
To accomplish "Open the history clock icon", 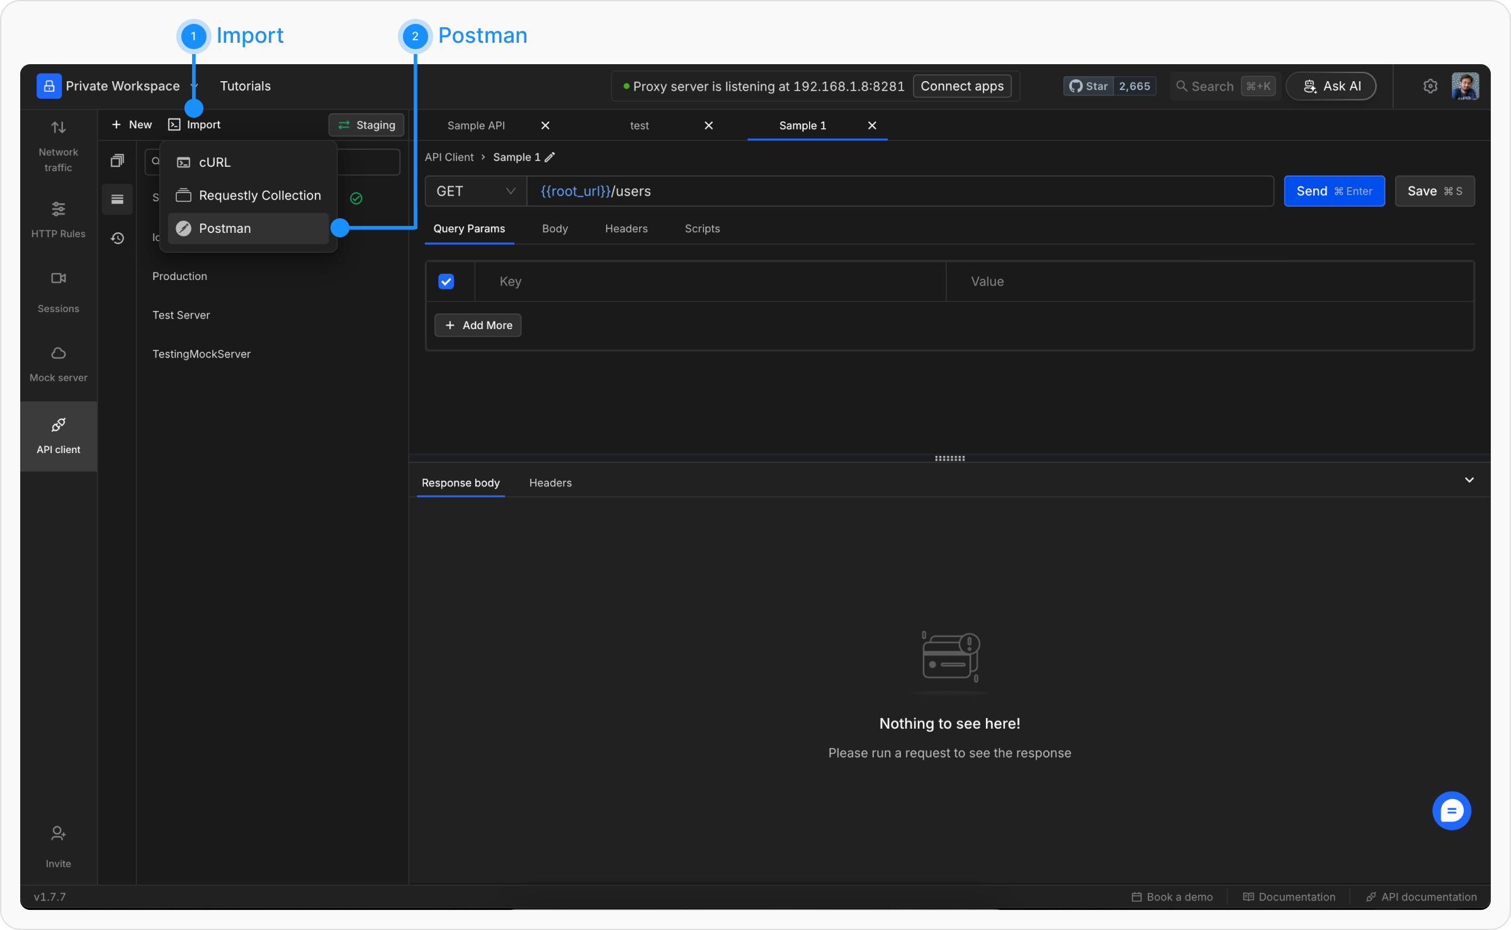I will (x=117, y=238).
